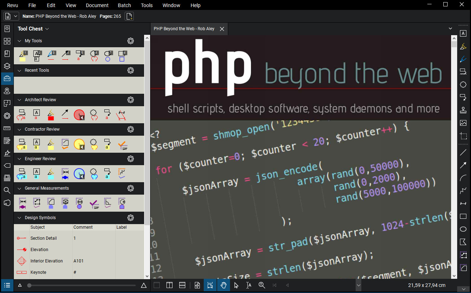
Task: Open the Spaces panel icon
Action: 7,103
